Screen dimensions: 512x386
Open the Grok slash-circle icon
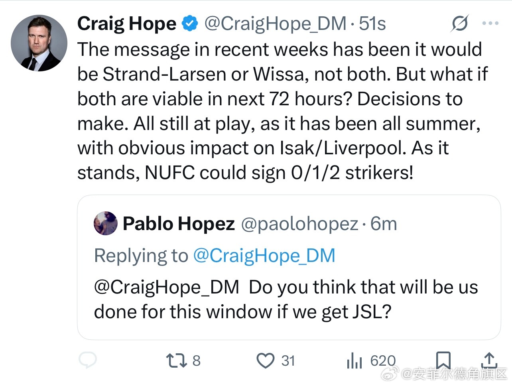(x=460, y=24)
